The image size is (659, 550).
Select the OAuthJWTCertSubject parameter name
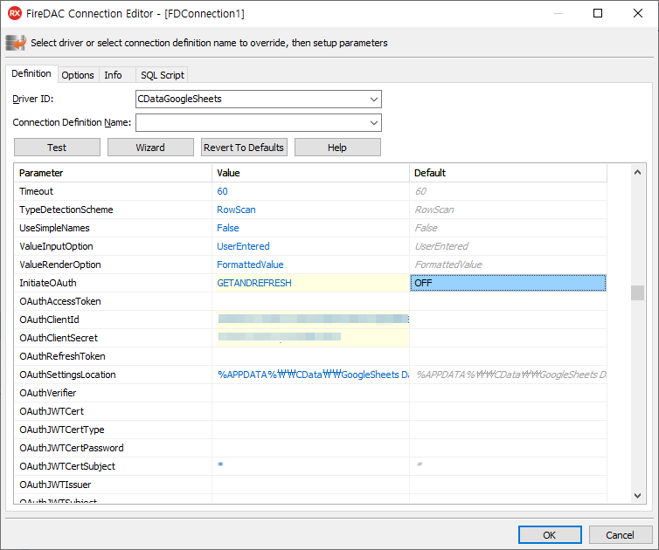67,466
